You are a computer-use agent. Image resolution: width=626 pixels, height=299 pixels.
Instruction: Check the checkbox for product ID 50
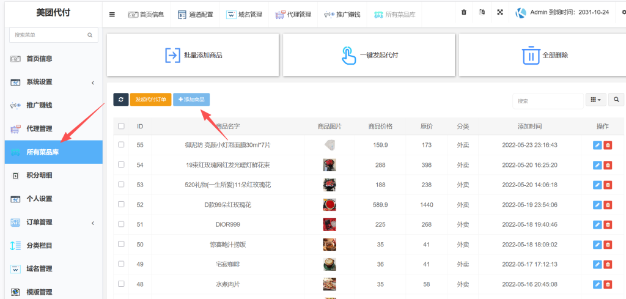coord(122,244)
